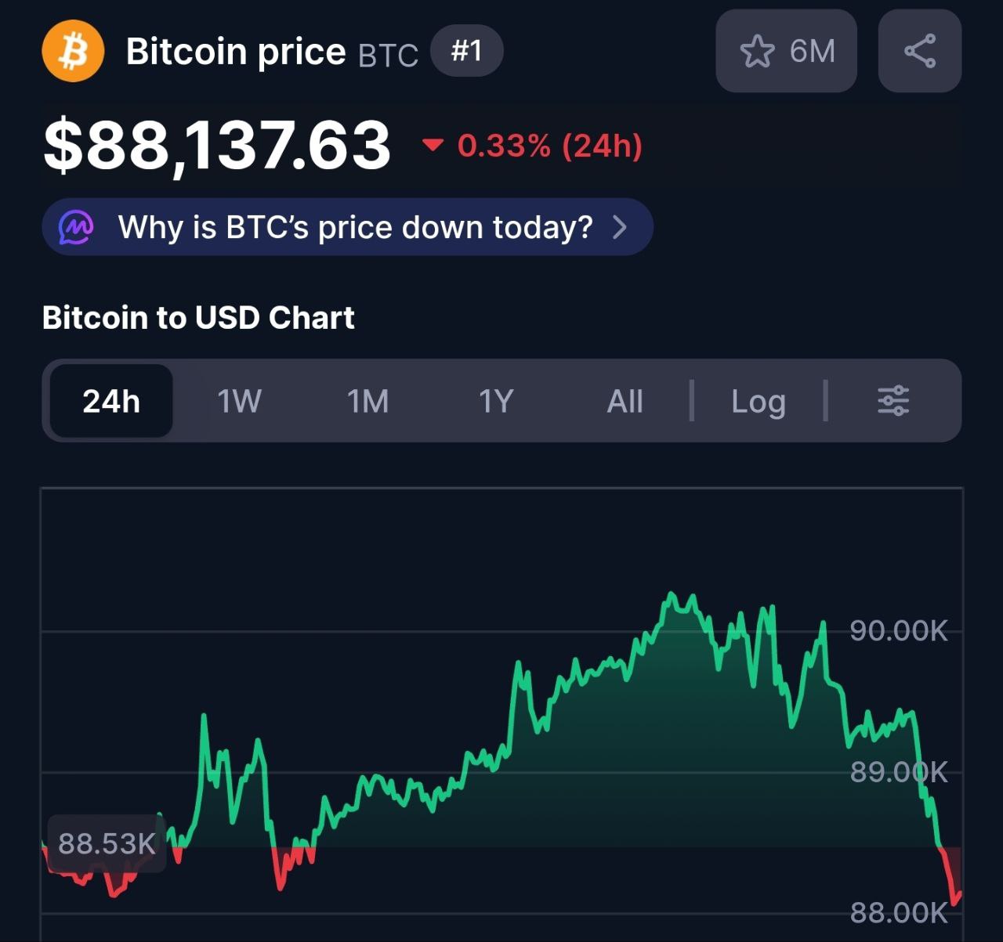Screen dimensions: 1003x942
Task: Click the #1 rank badge
Action: (x=467, y=52)
